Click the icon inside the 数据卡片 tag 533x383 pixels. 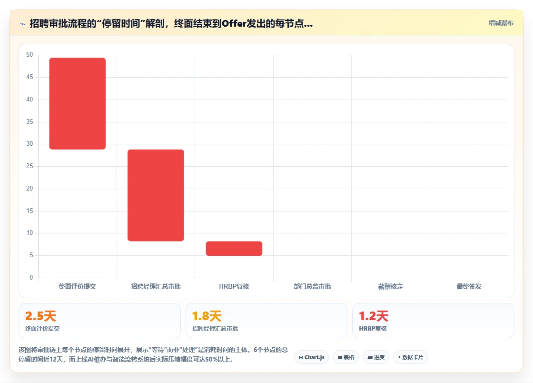[399, 357]
